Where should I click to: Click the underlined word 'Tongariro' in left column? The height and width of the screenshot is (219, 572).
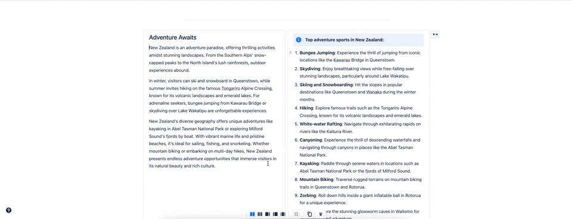click(x=232, y=89)
